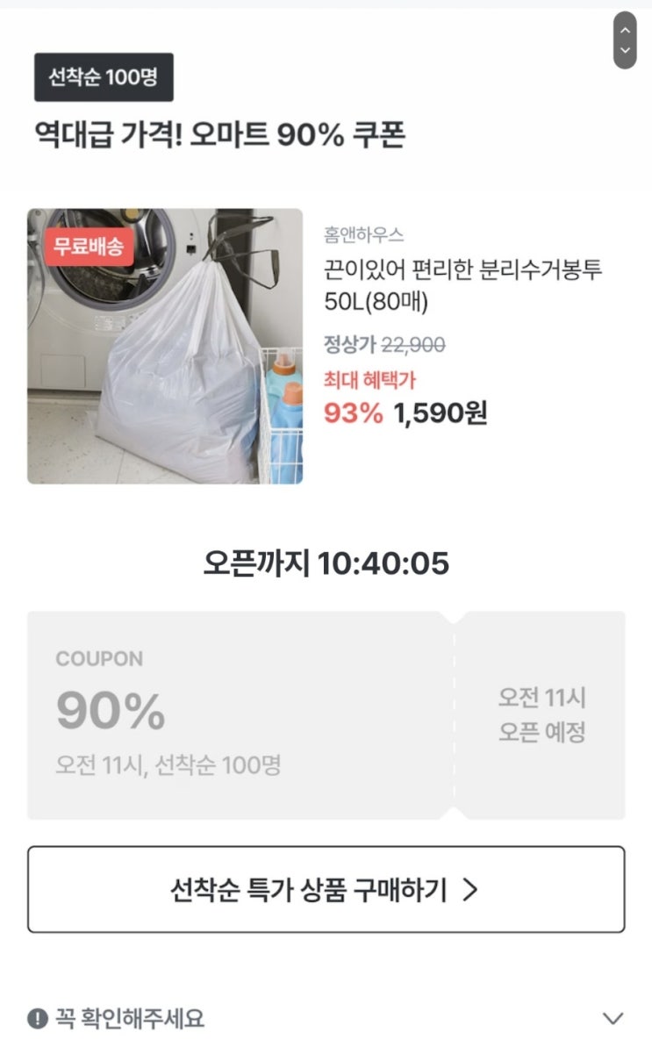
Task: Click the 오전 11시 오픈 예정 coupon stub
Action: click(541, 715)
